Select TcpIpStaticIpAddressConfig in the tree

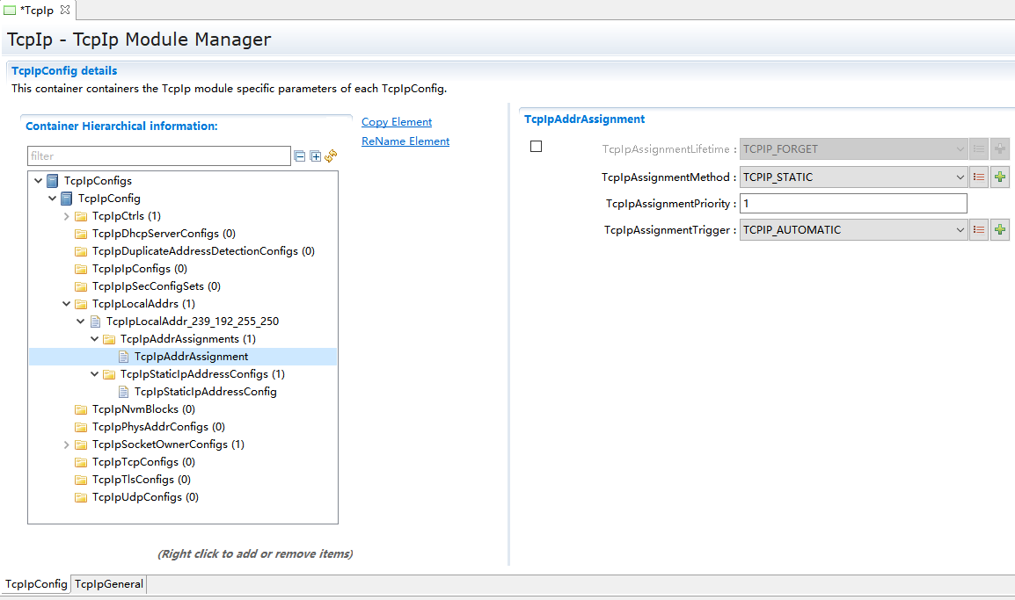(x=205, y=392)
